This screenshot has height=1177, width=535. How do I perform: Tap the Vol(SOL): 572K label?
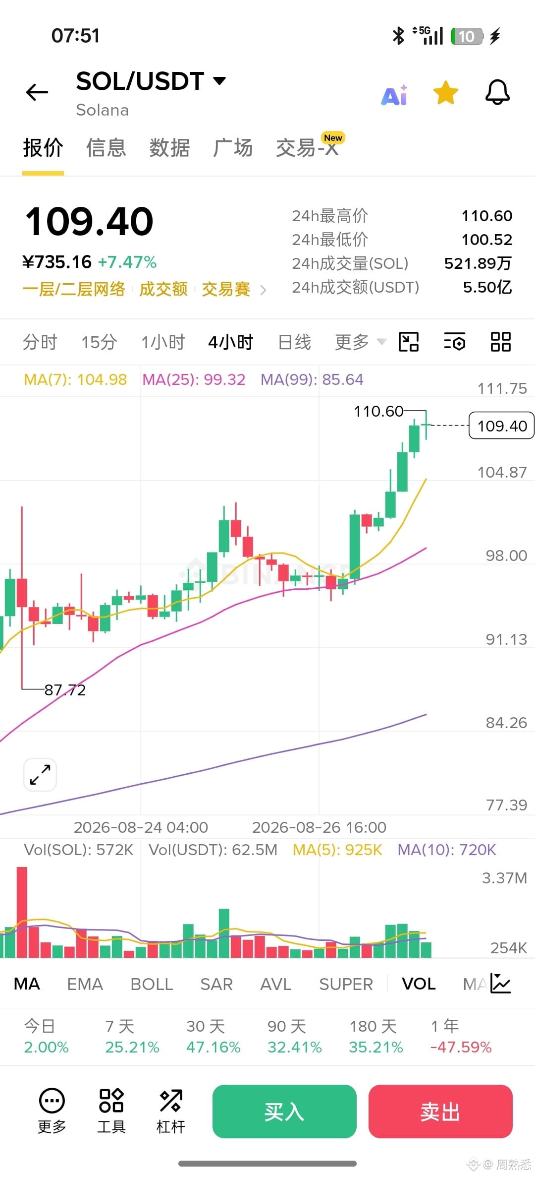(79, 850)
